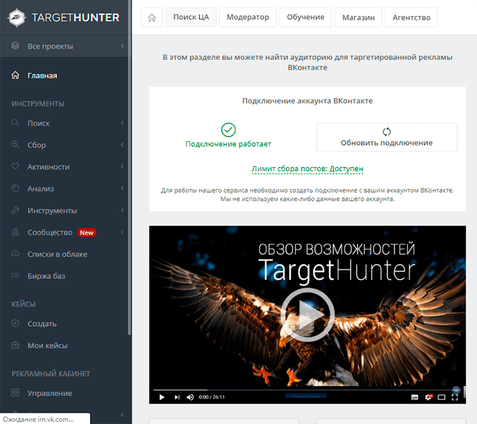477x424 pixels.
Task: Enter fullscreen mode in video player
Action: 455,397
